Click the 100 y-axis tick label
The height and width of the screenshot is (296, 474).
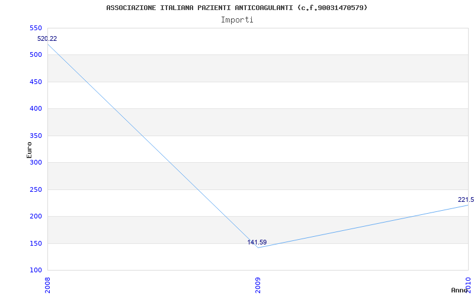coord(36,271)
